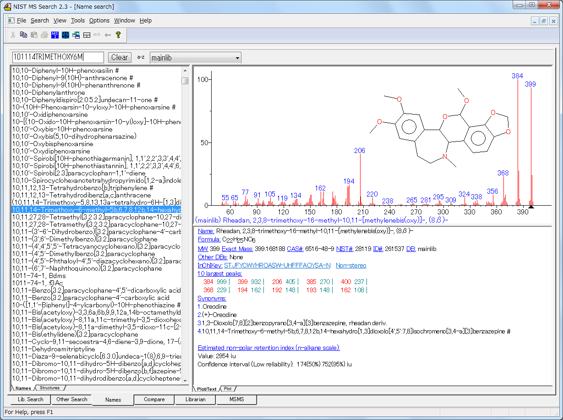Click the Copy icon in the toolbar
This screenshot has height=420, width=563.
click(x=23, y=35)
